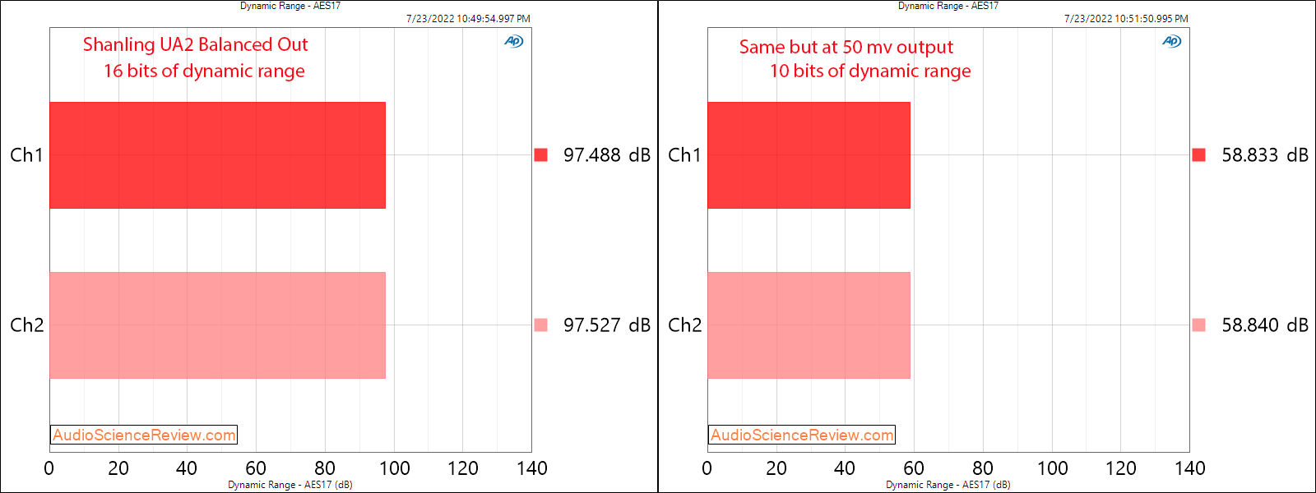Click the Ch2 axis label on the 50 mv output chart
Screen dimensions: 1316x493
684,325
